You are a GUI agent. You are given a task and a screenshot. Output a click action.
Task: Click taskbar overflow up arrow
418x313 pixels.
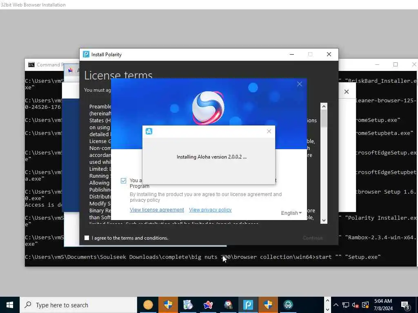[x=327, y=300]
